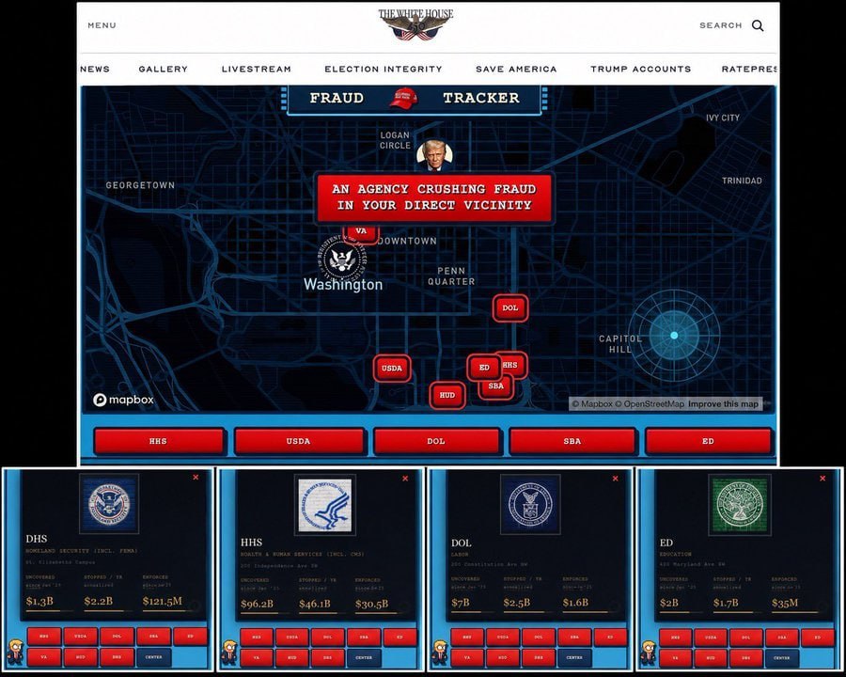
Task: Close the ED info card
Action: click(x=822, y=479)
